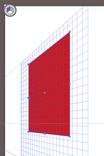Select the white bottom plane on cube widget
The height and width of the screenshot is (156, 104).
[x=10, y=12]
